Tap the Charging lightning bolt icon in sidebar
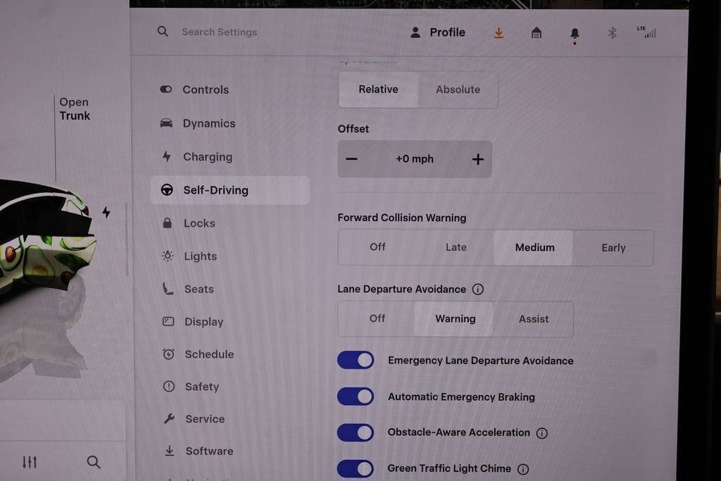 click(166, 156)
